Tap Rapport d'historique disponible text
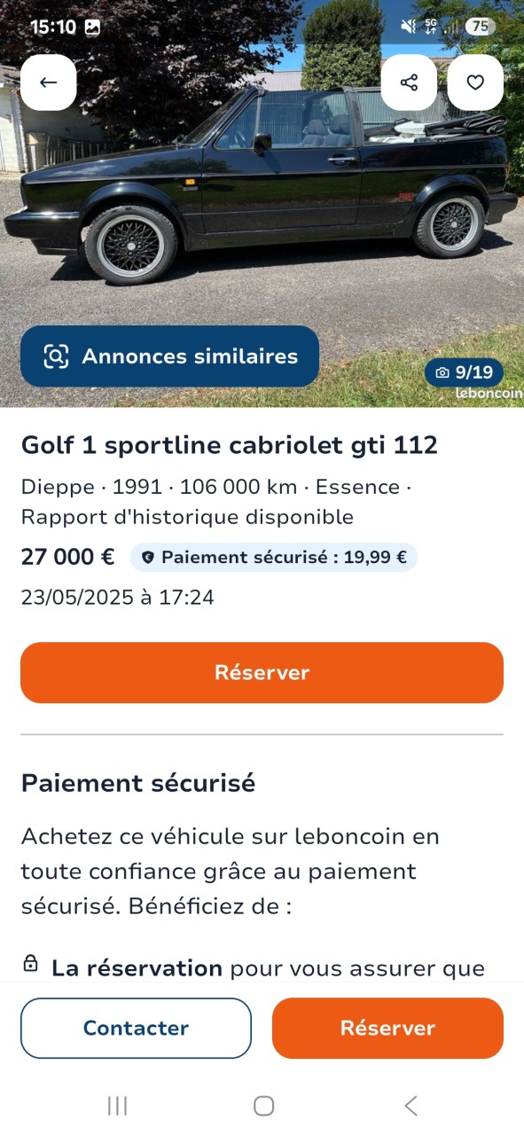524x1135 pixels. click(x=187, y=517)
